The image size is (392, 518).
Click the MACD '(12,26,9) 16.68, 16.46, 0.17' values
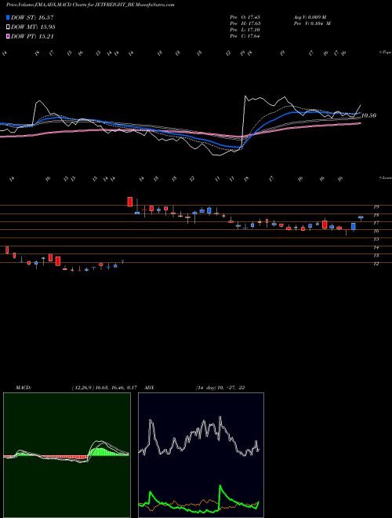point(104,388)
